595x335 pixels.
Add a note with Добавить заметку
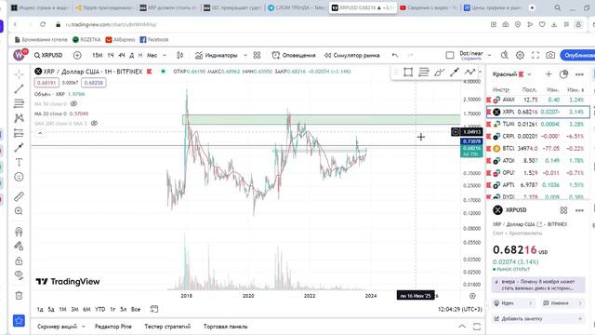(538, 319)
